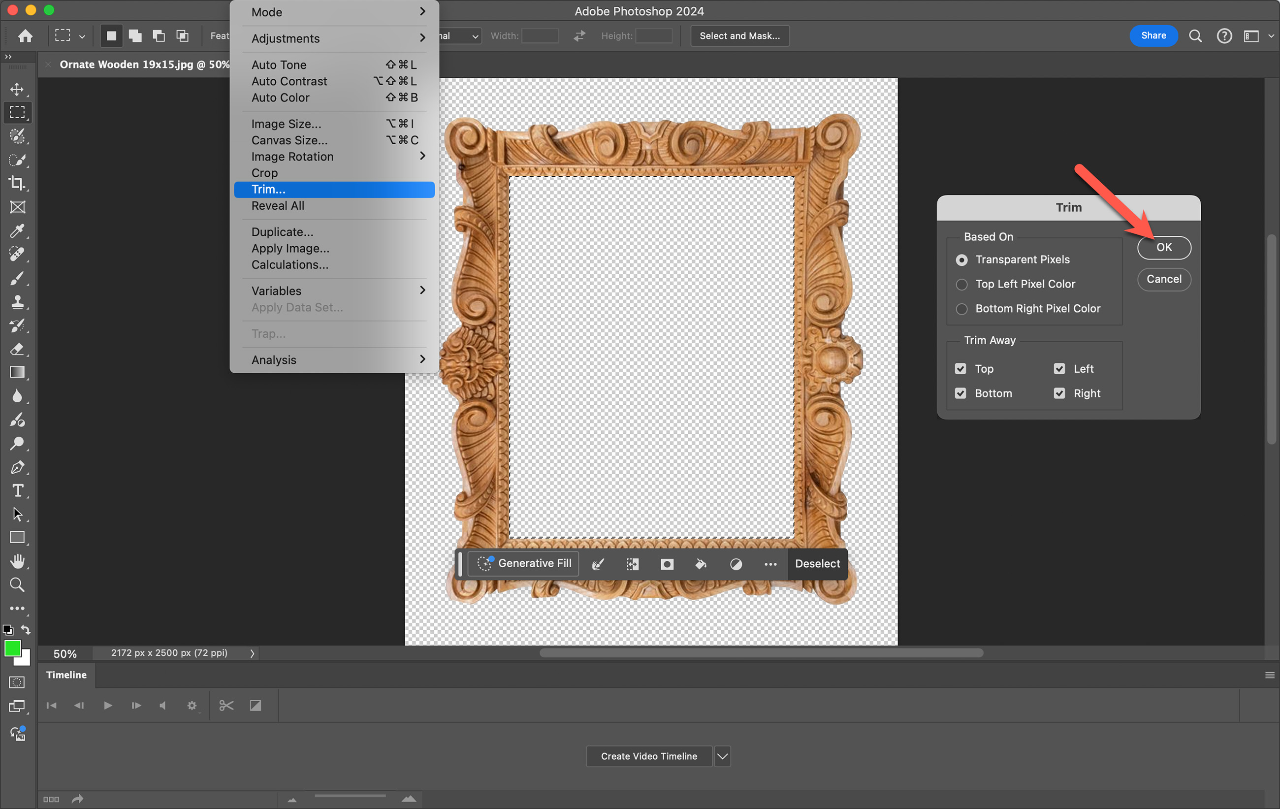Select the Move tool
1280x809 pixels.
pos(17,89)
